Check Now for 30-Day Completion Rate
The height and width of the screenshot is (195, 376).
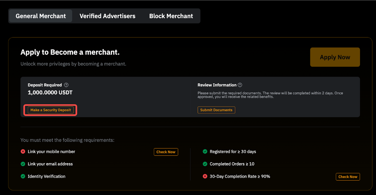[x=347, y=177]
